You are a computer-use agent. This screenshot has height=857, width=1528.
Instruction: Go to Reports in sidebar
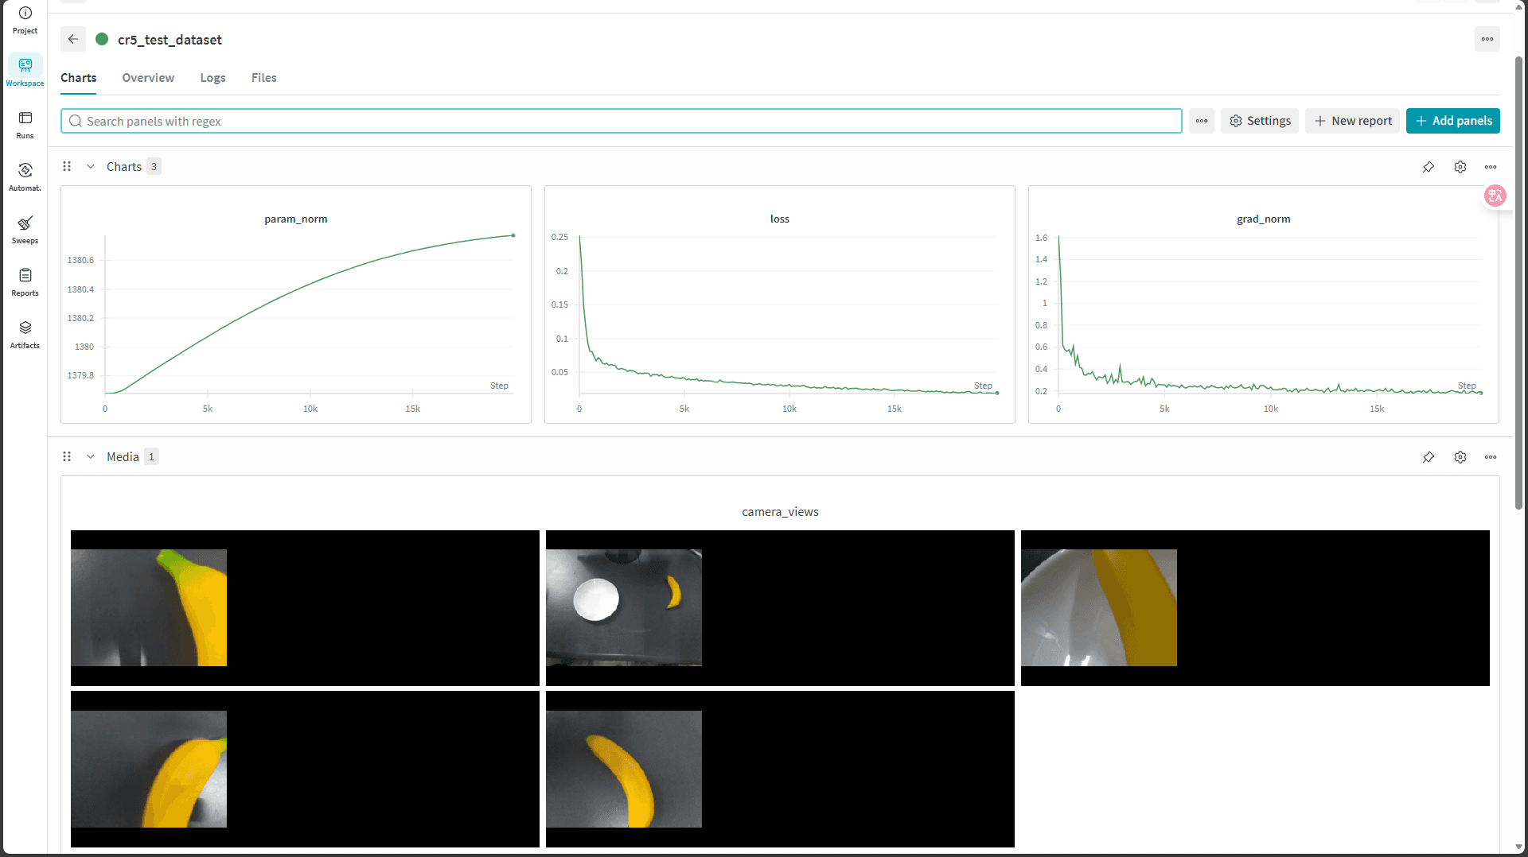(x=25, y=281)
